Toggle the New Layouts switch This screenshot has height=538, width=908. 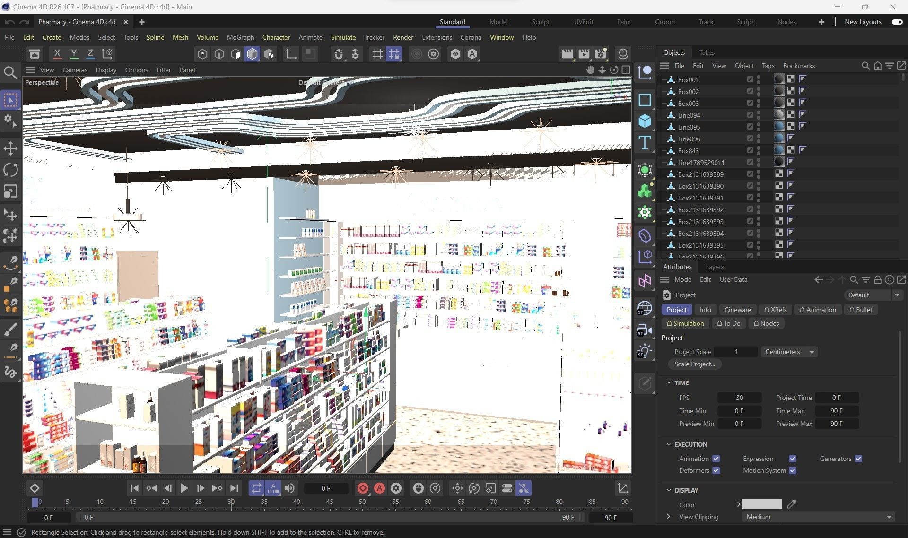(x=897, y=22)
